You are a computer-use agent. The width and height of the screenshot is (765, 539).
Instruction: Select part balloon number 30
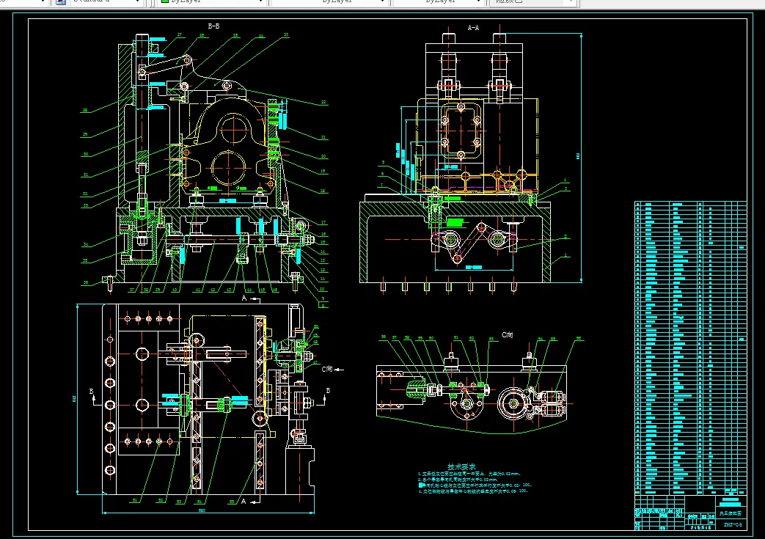pyautogui.click(x=85, y=155)
